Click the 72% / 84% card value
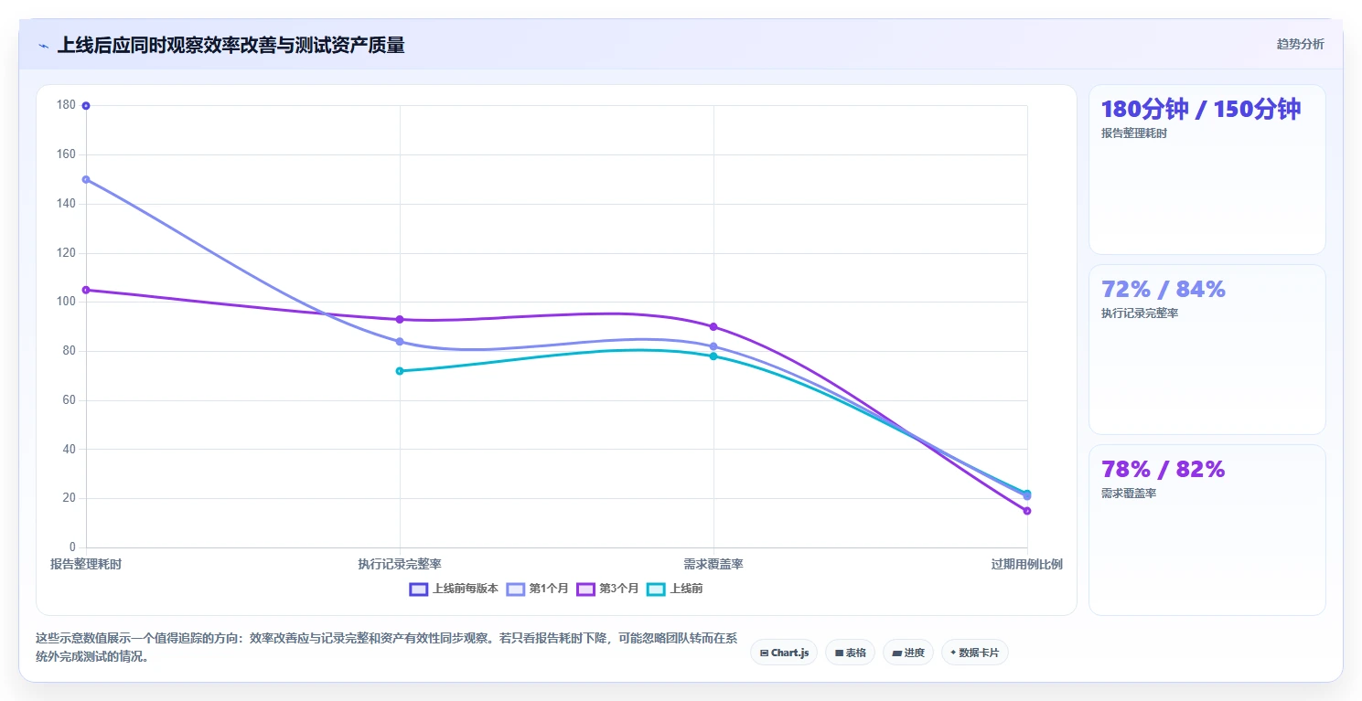Viewport: 1362px width, 701px height. point(1164,289)
